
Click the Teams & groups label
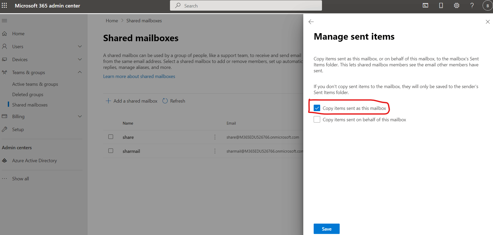(x=29, y=73)
